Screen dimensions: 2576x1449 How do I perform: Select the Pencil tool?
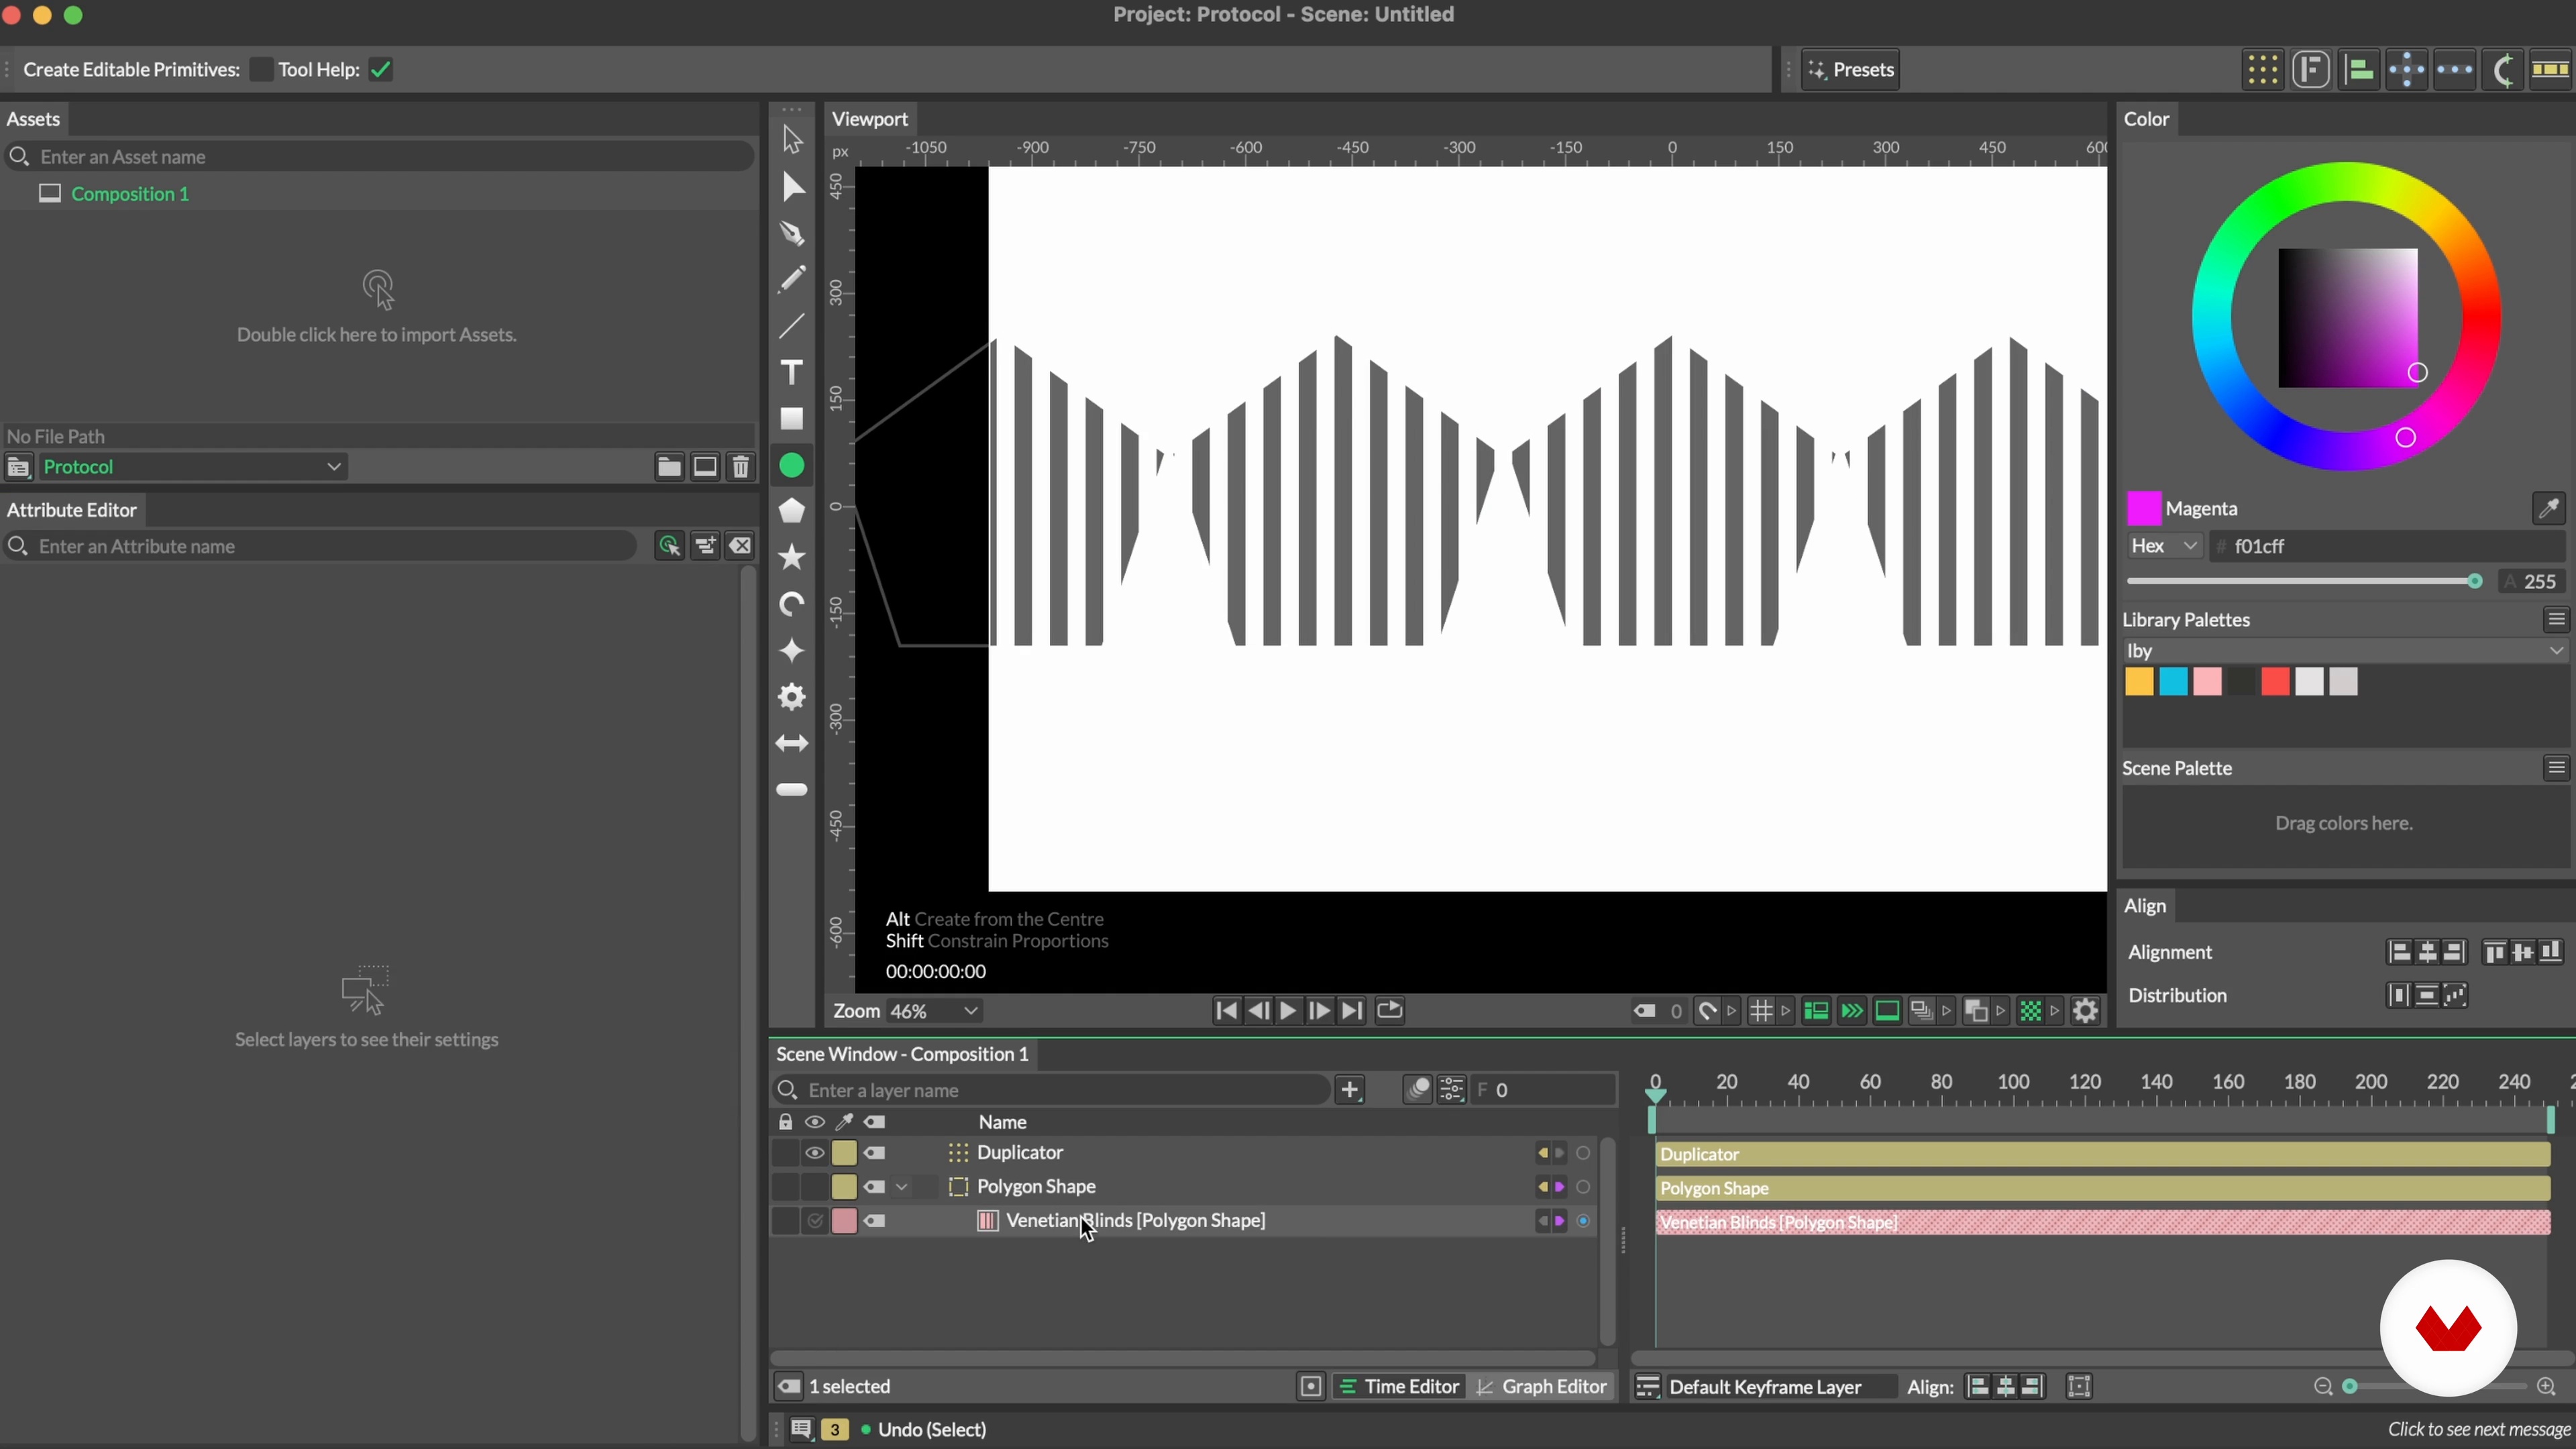[x=792, y=280]
